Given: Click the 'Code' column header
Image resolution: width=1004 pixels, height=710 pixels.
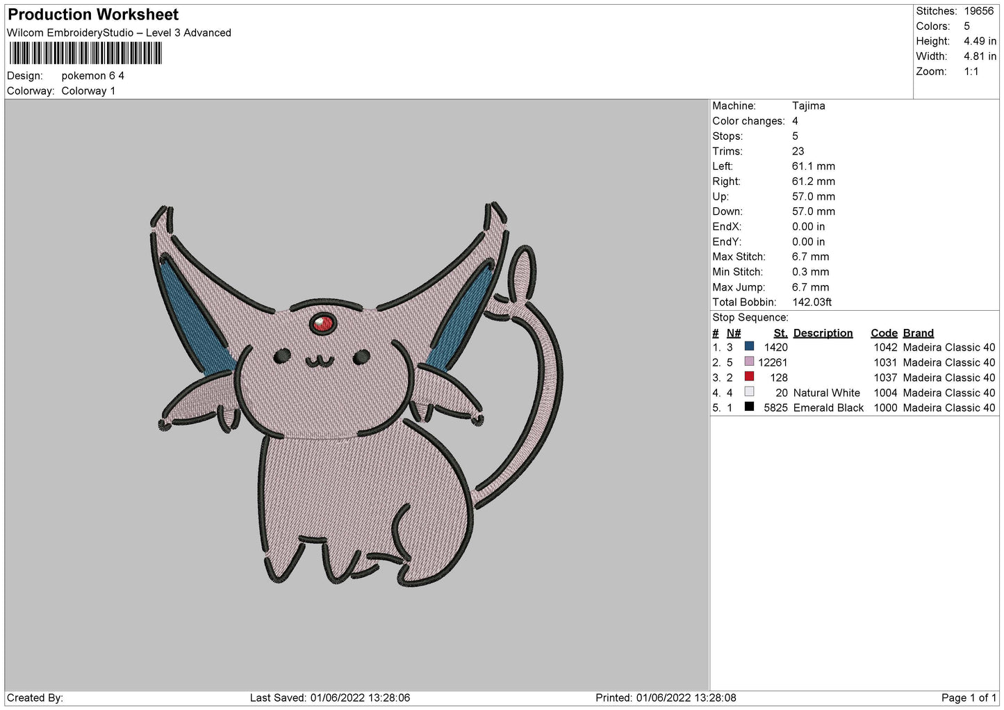Looking at the screenshot, I should (884, 333).
